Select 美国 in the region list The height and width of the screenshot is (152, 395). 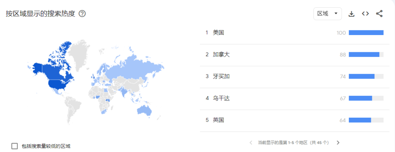tap(218, 33)
